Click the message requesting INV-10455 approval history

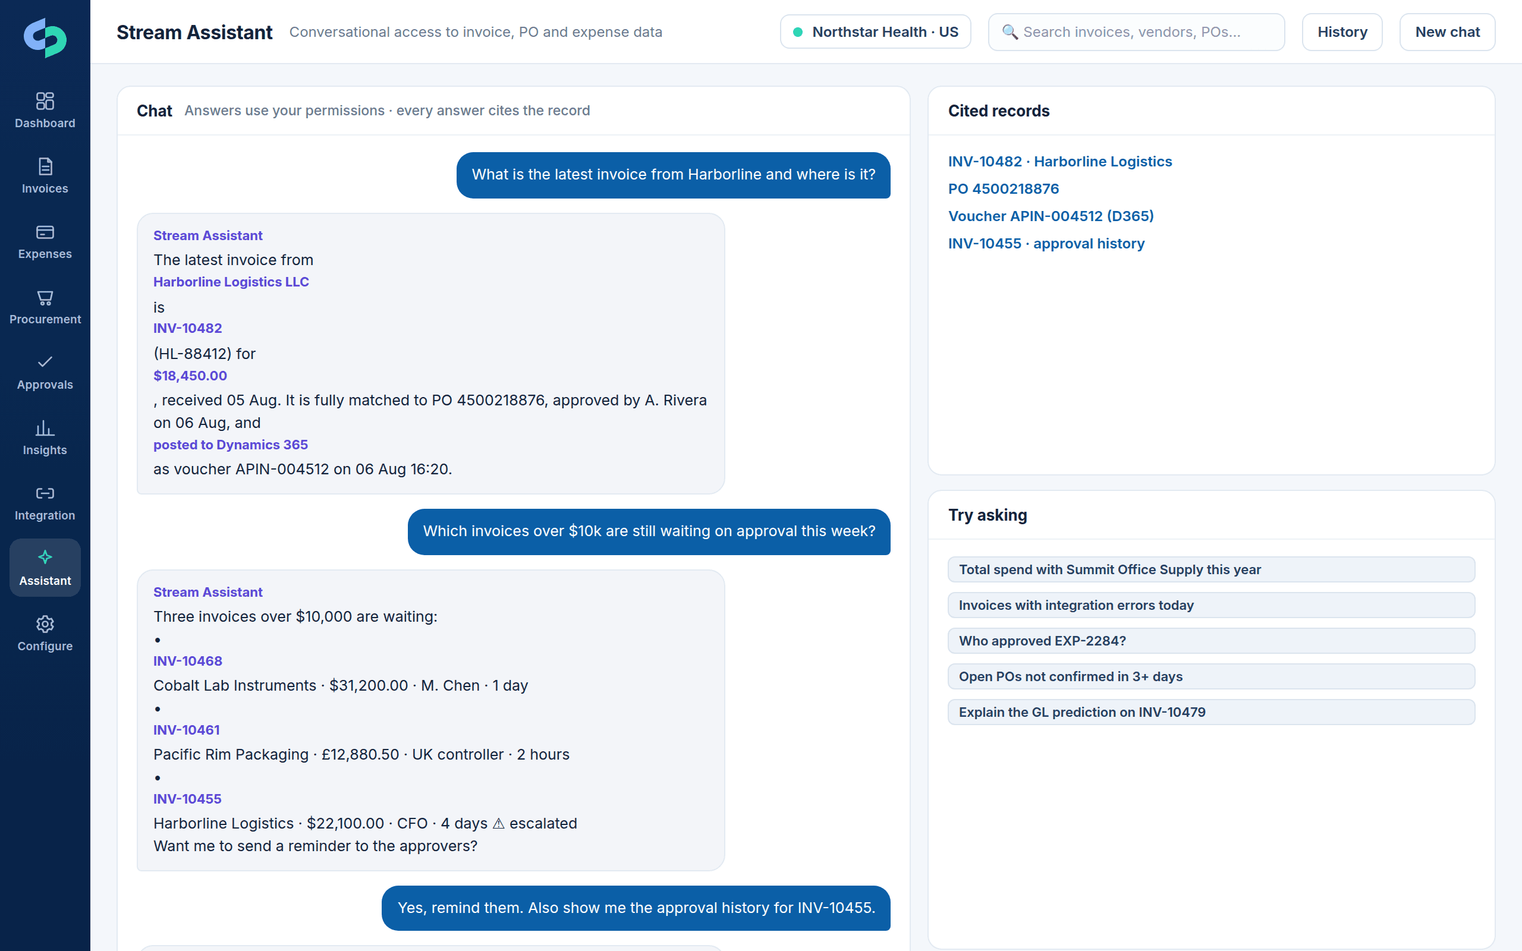point(636,908)
